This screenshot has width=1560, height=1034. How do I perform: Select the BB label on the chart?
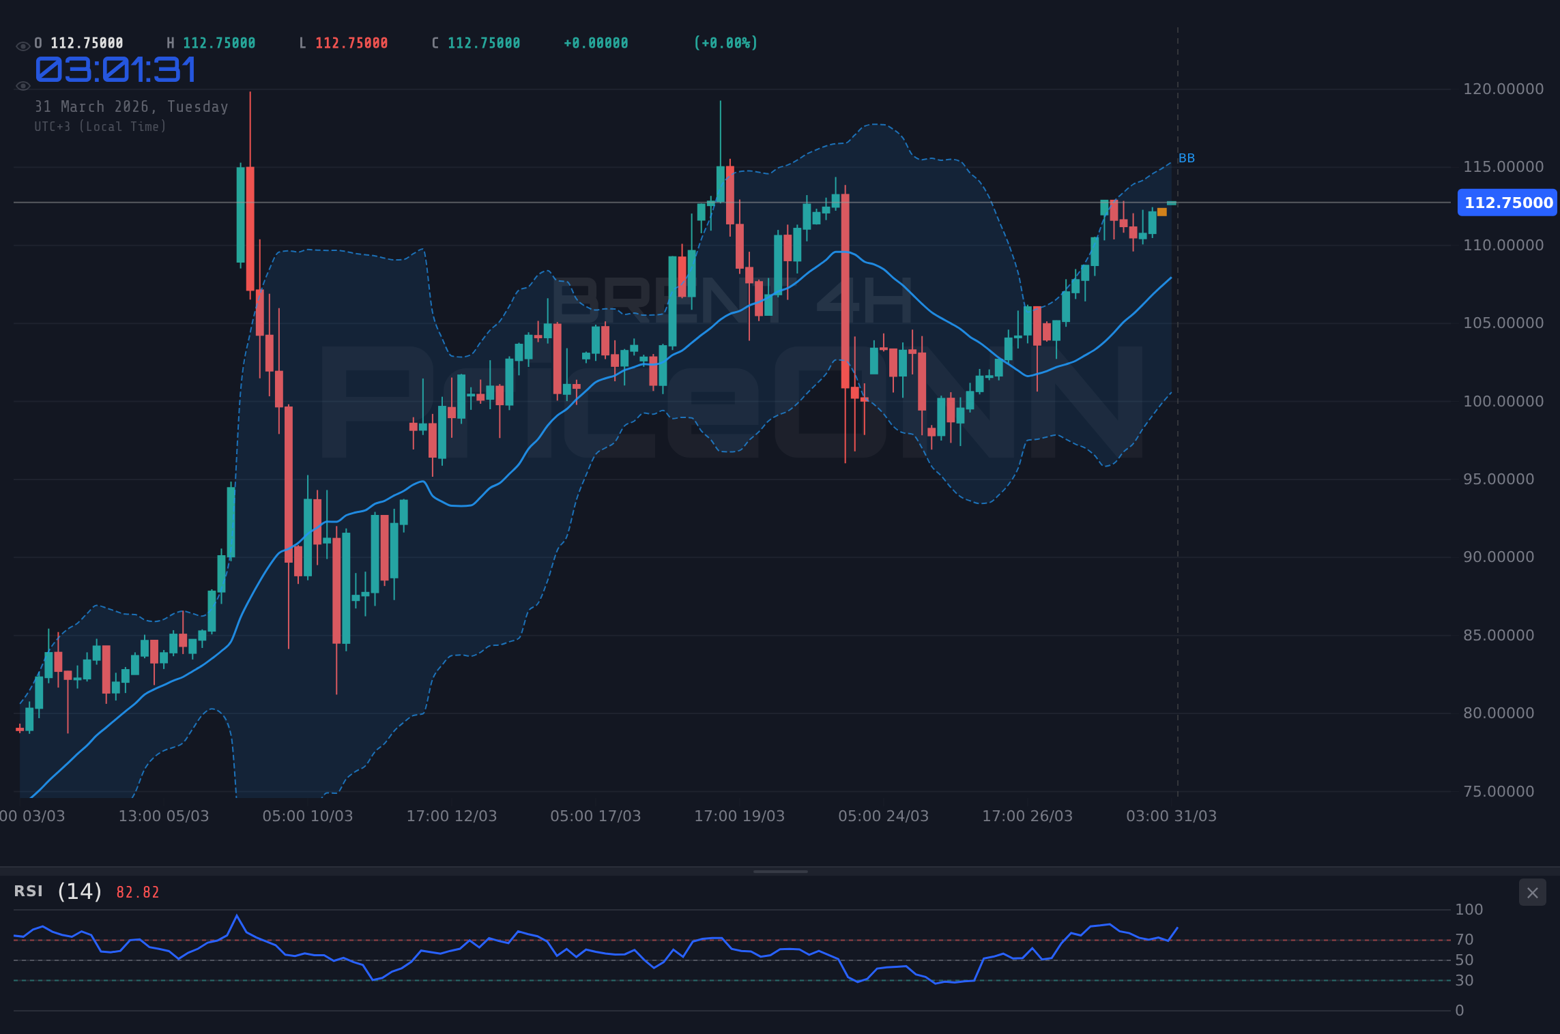pos(1187,158)
